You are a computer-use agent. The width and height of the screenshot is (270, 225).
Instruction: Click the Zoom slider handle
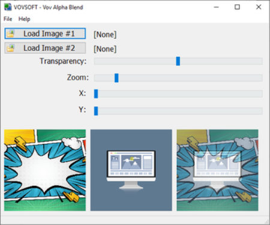[116, 78]
